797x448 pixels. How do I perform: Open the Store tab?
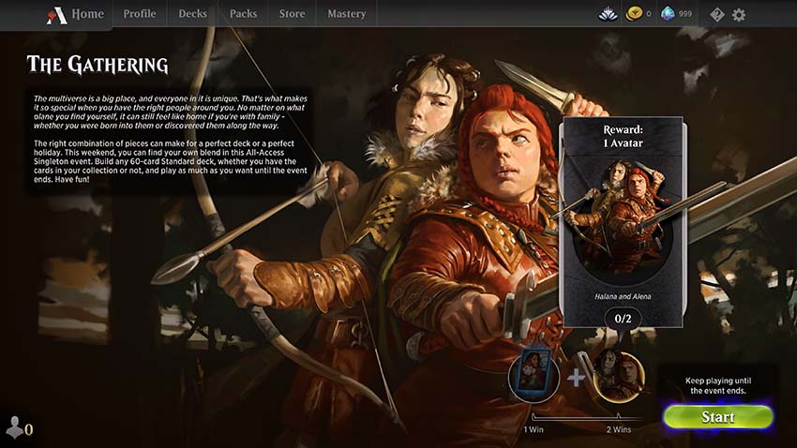(x=292, y=14)
